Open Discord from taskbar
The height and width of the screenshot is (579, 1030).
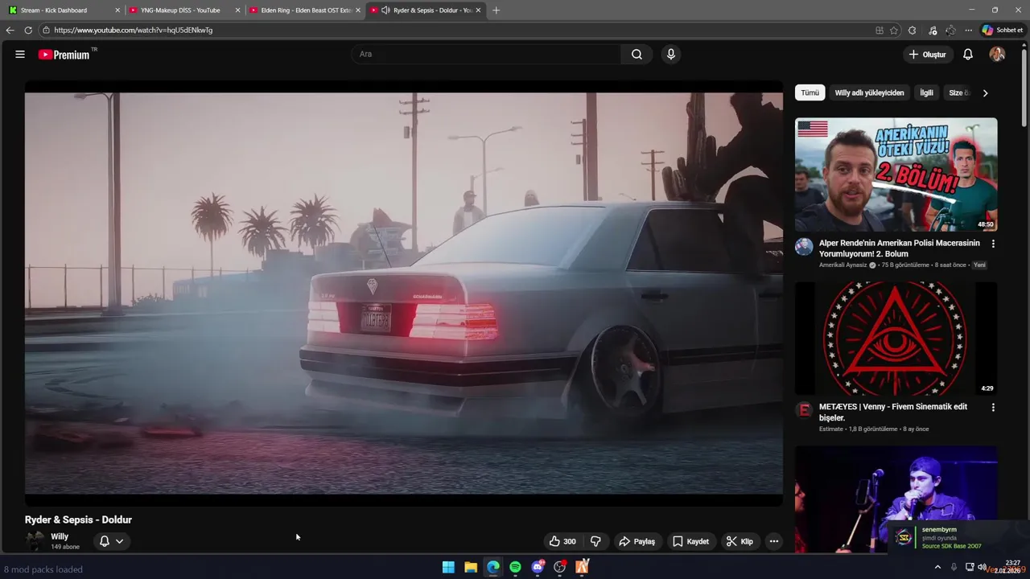[x=538, y=567]
